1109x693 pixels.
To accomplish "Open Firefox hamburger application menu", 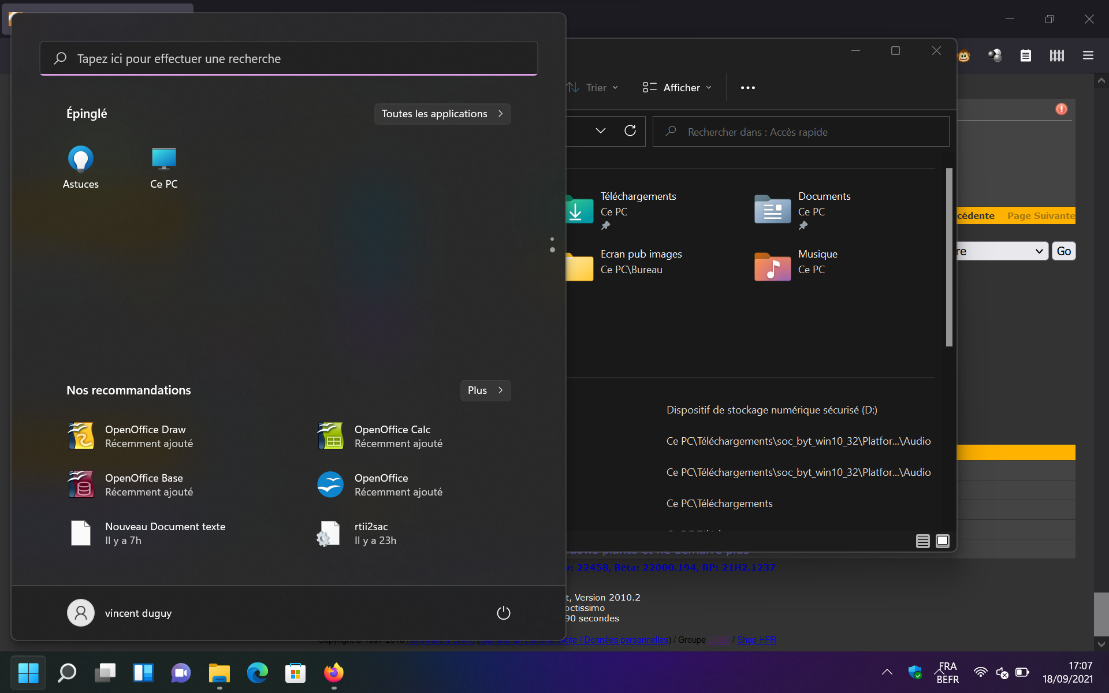I will click(x=1088, y=55).
